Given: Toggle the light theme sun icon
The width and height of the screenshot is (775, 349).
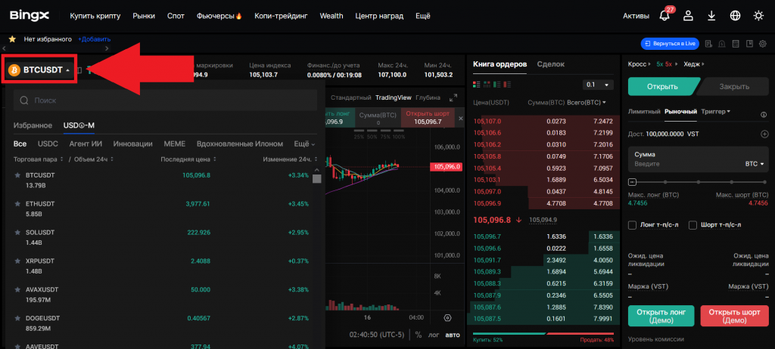Looking at the screenshot, I should pyautogui.click(x=759, y=15).
